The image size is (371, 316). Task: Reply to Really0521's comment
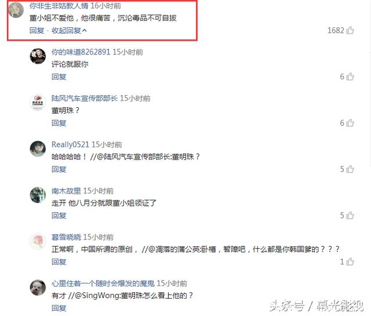click(59, 169)
